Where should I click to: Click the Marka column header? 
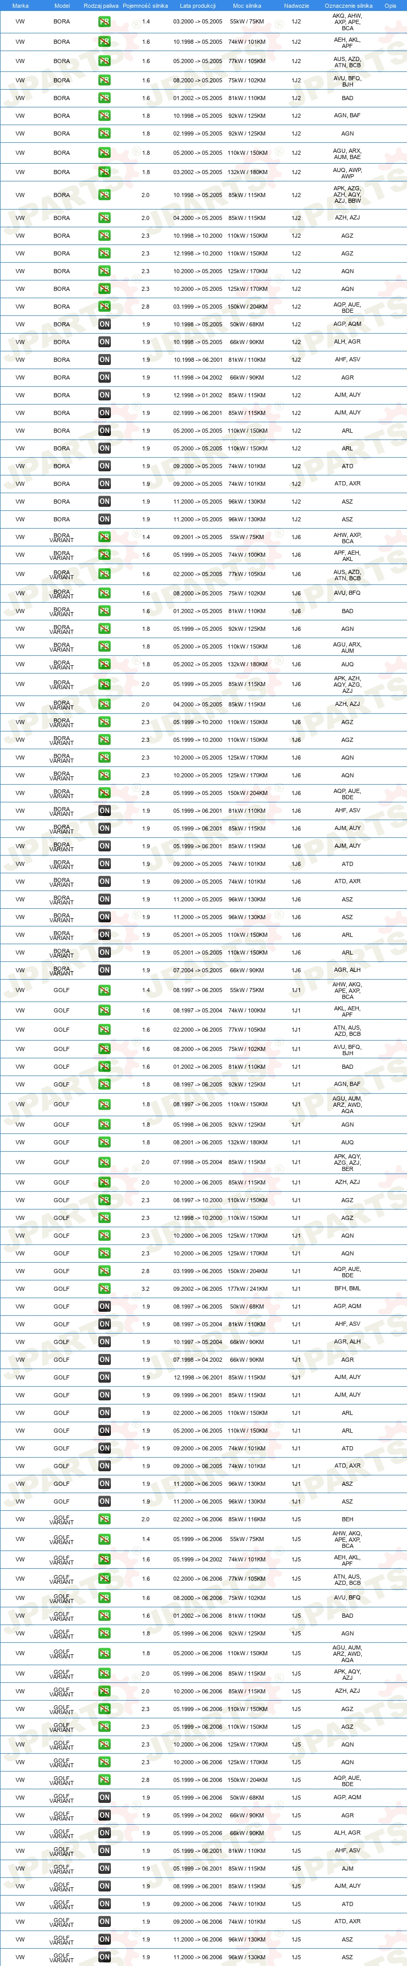point(21,5)
